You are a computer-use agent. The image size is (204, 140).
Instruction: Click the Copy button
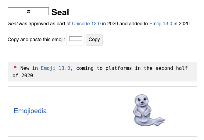tap(94, 40)
